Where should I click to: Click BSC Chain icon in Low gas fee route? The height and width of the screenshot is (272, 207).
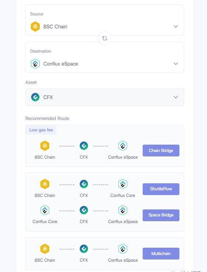[x=45, y=146]
